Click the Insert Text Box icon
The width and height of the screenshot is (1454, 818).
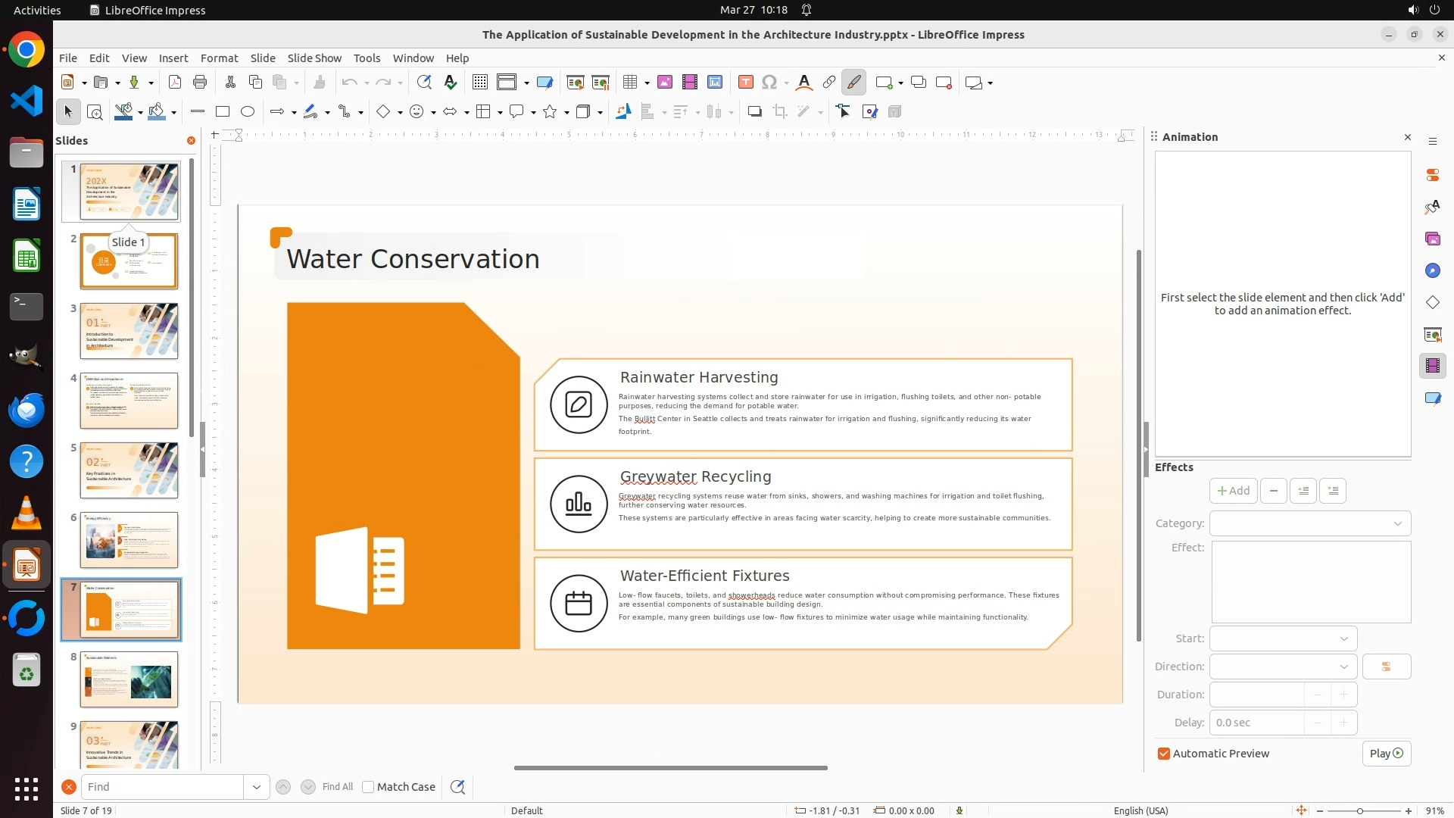(745, 83)
